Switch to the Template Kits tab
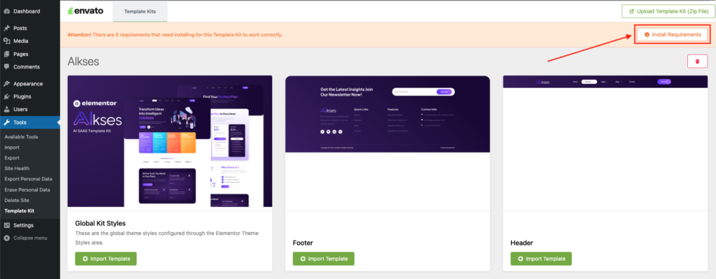Screen dimensions: 716x279 [140, 11]
